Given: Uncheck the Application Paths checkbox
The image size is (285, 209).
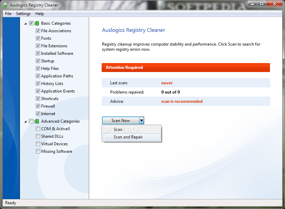Looking at the screenshot, I should click(38, 76).
